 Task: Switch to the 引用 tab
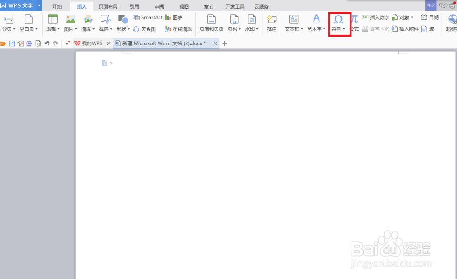tap(134, 6)
